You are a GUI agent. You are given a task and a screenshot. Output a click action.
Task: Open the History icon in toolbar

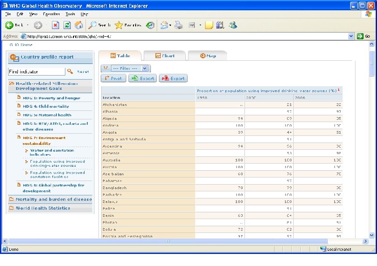click(x=150, y=25)
